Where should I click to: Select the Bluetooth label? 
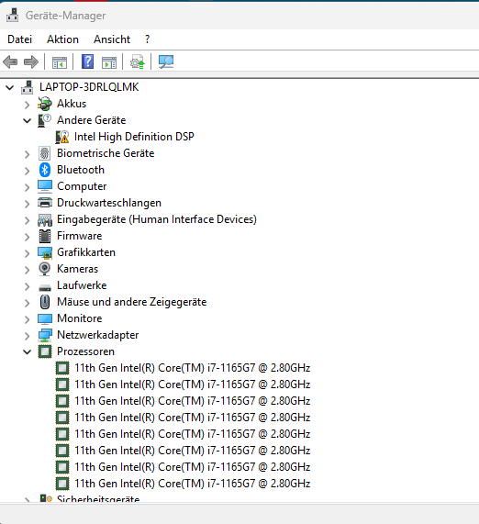coord(81,170)
